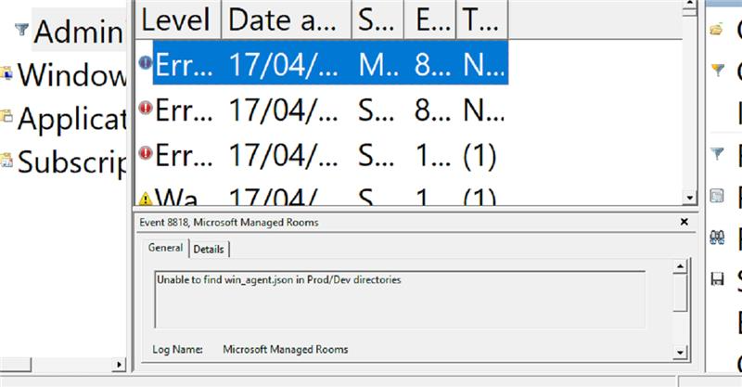This screenshot has height=387, width=742.
Task: Click the floppy disk save icon
Action: tap(716, 278)
